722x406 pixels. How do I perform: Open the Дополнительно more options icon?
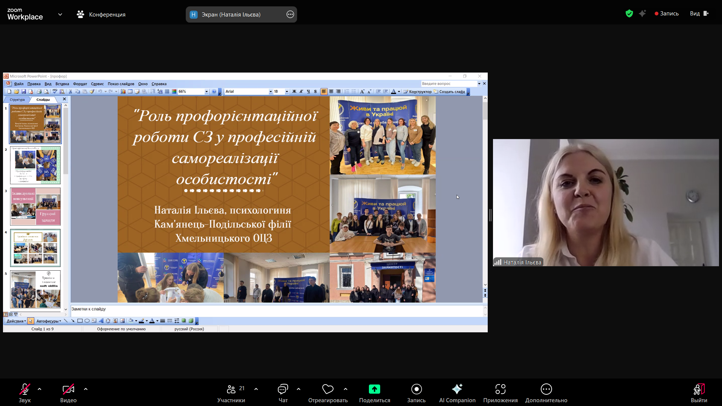pos(546,389)
